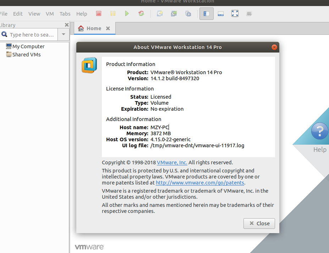This screenshot has width=329, height=253.
Task: Click the blue Help question mark icon
Action: tap(319, 131)
